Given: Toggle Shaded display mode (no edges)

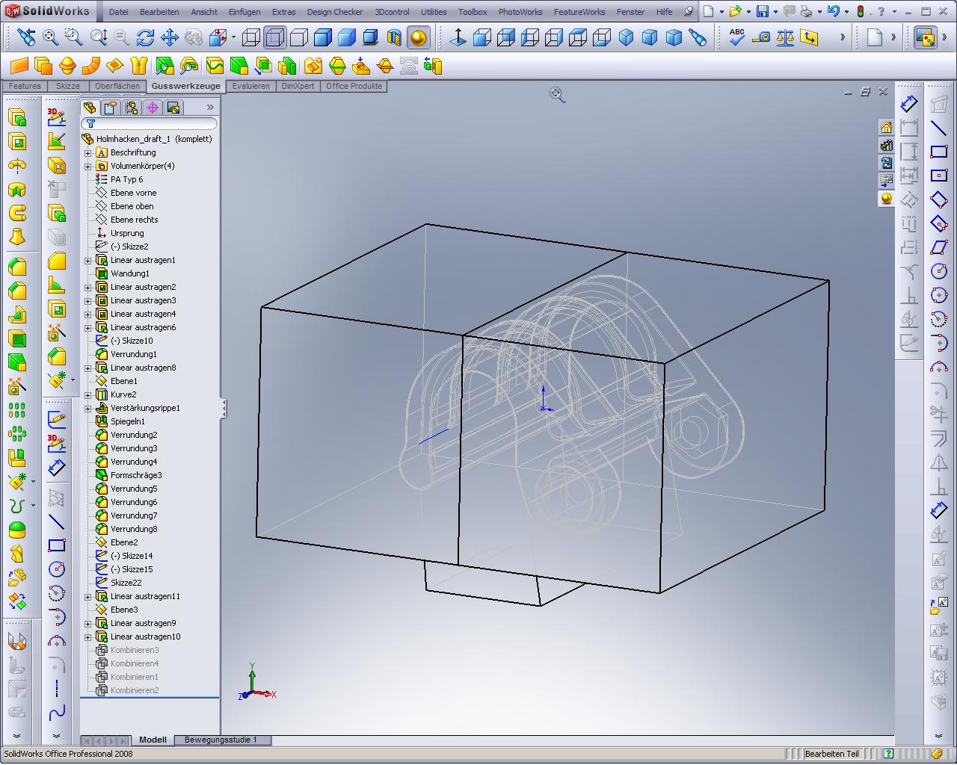Looking at the screenshot, I should tap(347, 37).
